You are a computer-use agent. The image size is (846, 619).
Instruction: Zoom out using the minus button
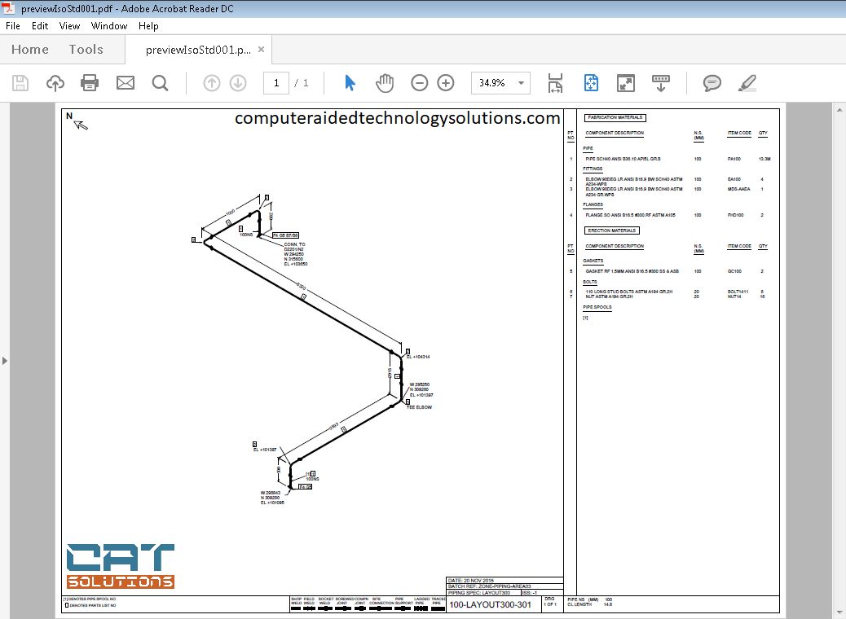419,82
